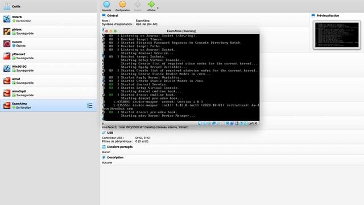Screen dimensions: 364x205
Task: Open Configuration with the orange gear icon
Action: [123, 5]
